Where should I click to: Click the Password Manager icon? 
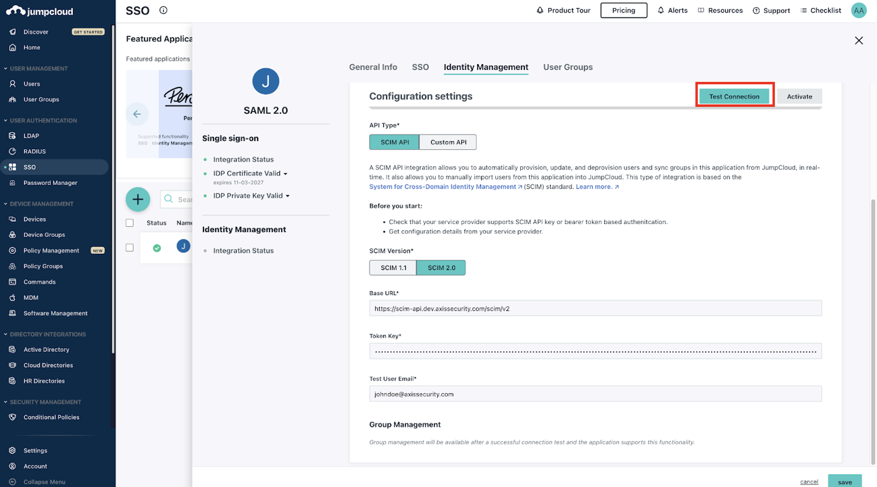coord(12,183)
